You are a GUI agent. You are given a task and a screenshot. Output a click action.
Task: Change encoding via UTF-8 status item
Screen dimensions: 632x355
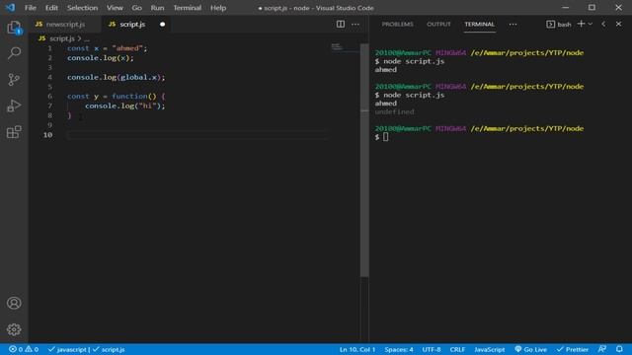pos(432,349)
